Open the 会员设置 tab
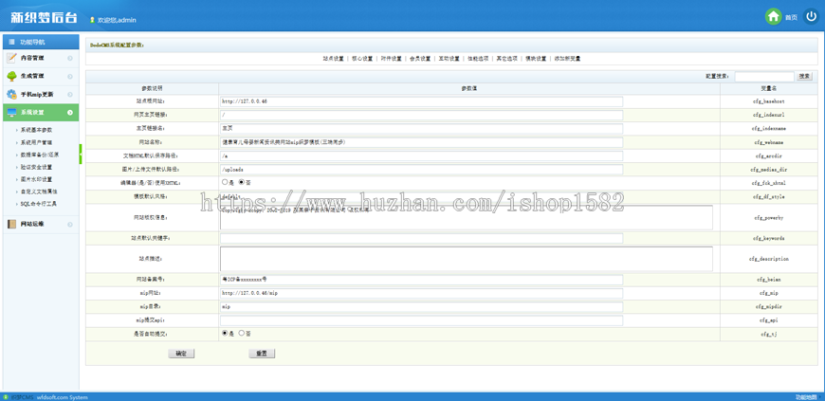Screen dimensions: 825x401 (x=420, y=59)
